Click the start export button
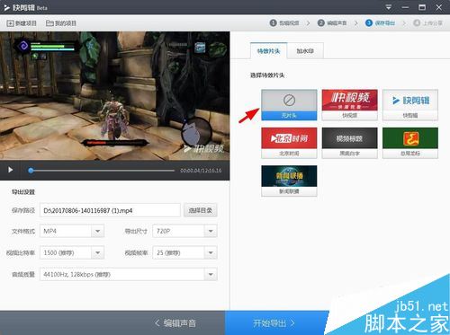Viewport: 450px width, 335px height. tap(274, 322)
